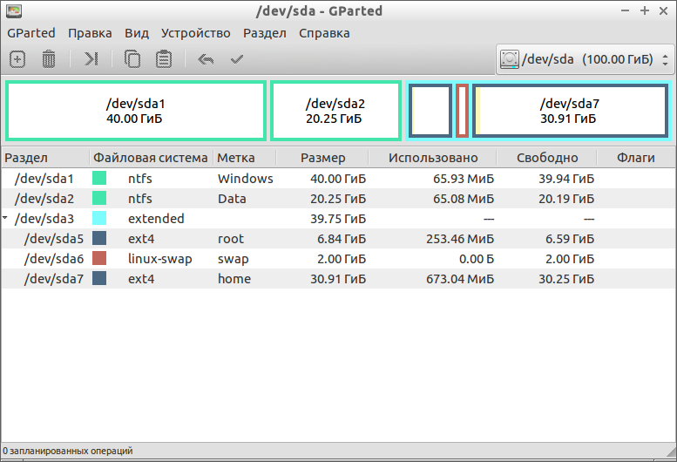Click the Delete partition trash icon
Image resolution: width=677 pixels, height=462 pixels.
pyautogui.click(x=49, y=59)
